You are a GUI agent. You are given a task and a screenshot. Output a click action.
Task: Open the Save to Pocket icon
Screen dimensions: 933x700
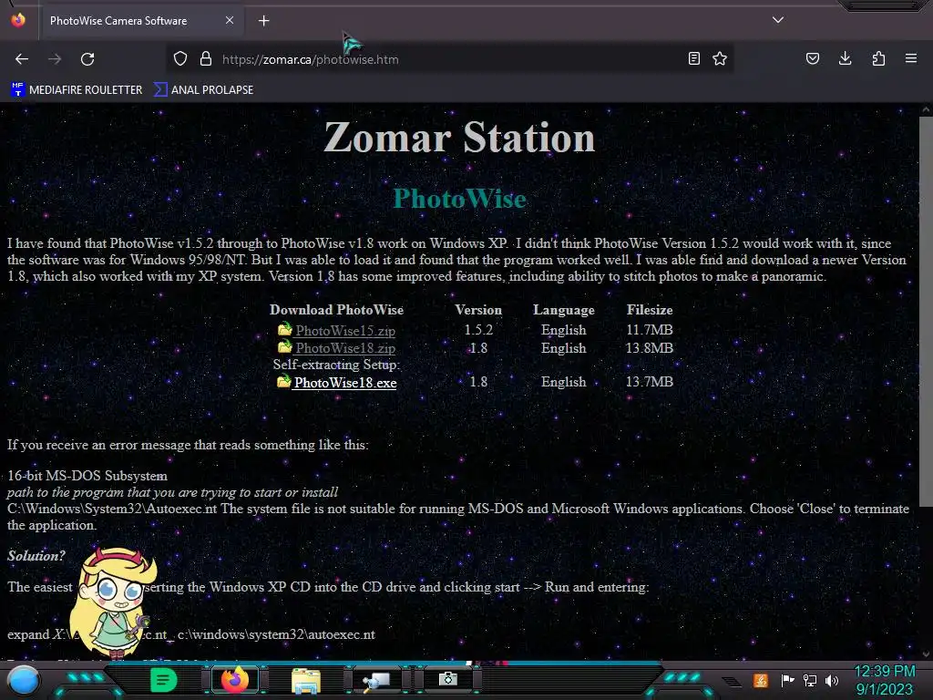813,58
